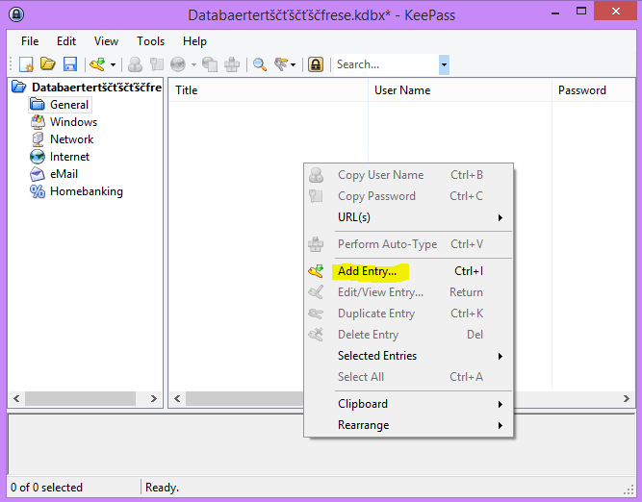Choose Copy User Name in context menu
Screen dimensions: 642x502
click(x=409, y=175)
